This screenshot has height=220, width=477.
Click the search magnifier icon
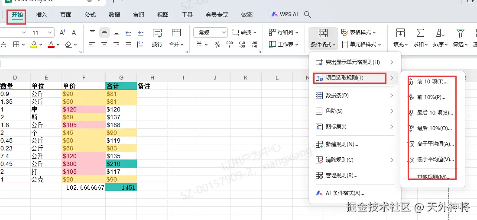tap(307, 14)
